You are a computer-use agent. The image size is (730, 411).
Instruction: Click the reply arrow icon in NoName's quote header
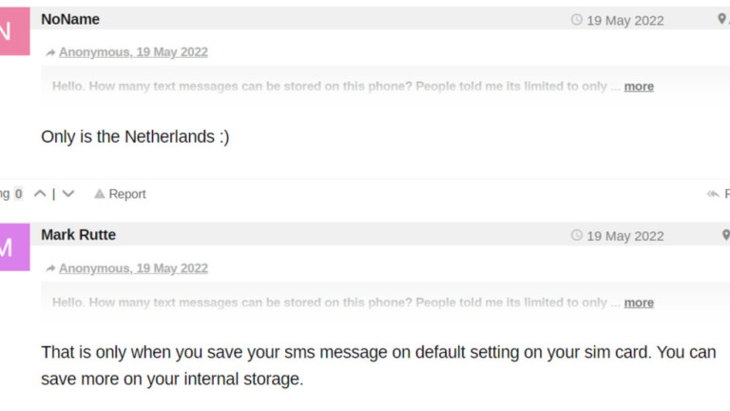[x=50, y=53]
